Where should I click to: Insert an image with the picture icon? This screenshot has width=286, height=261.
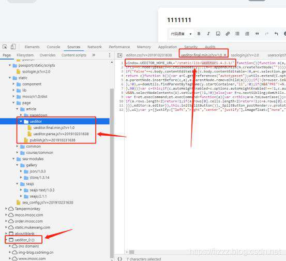pyautogui.click(x=218, y=34)
